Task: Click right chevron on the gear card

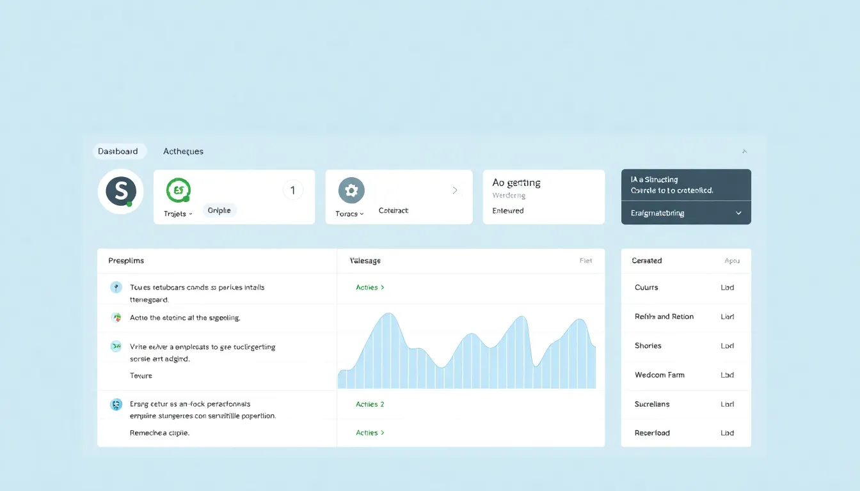Action: click(x=455, y=190)
